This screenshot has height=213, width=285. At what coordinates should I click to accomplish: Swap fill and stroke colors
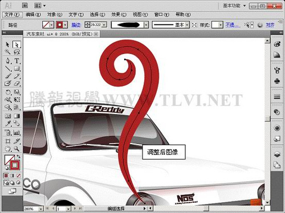coord(18,157)
